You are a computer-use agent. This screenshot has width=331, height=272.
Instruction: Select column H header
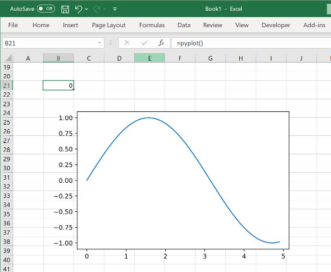coord(240,58)
